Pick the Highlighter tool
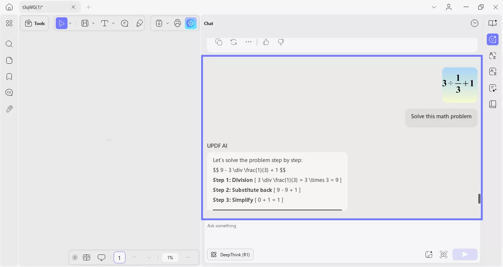The image size is (503, 267). (139, 23)
